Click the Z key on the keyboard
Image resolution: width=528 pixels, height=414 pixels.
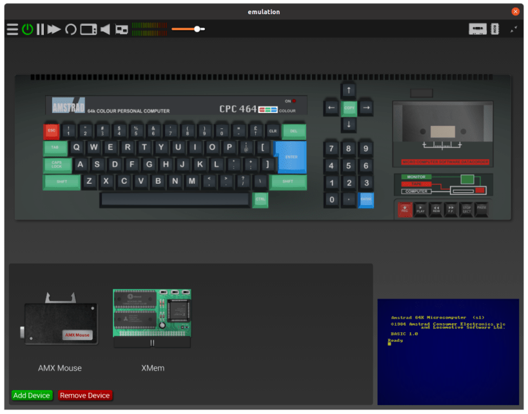click(89, 182)
